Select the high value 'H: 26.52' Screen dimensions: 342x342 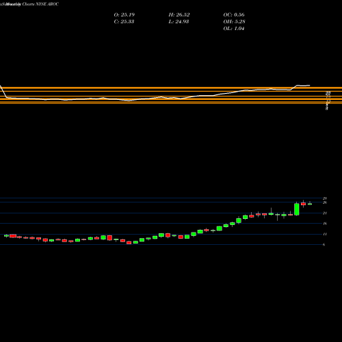coord(179,15)
